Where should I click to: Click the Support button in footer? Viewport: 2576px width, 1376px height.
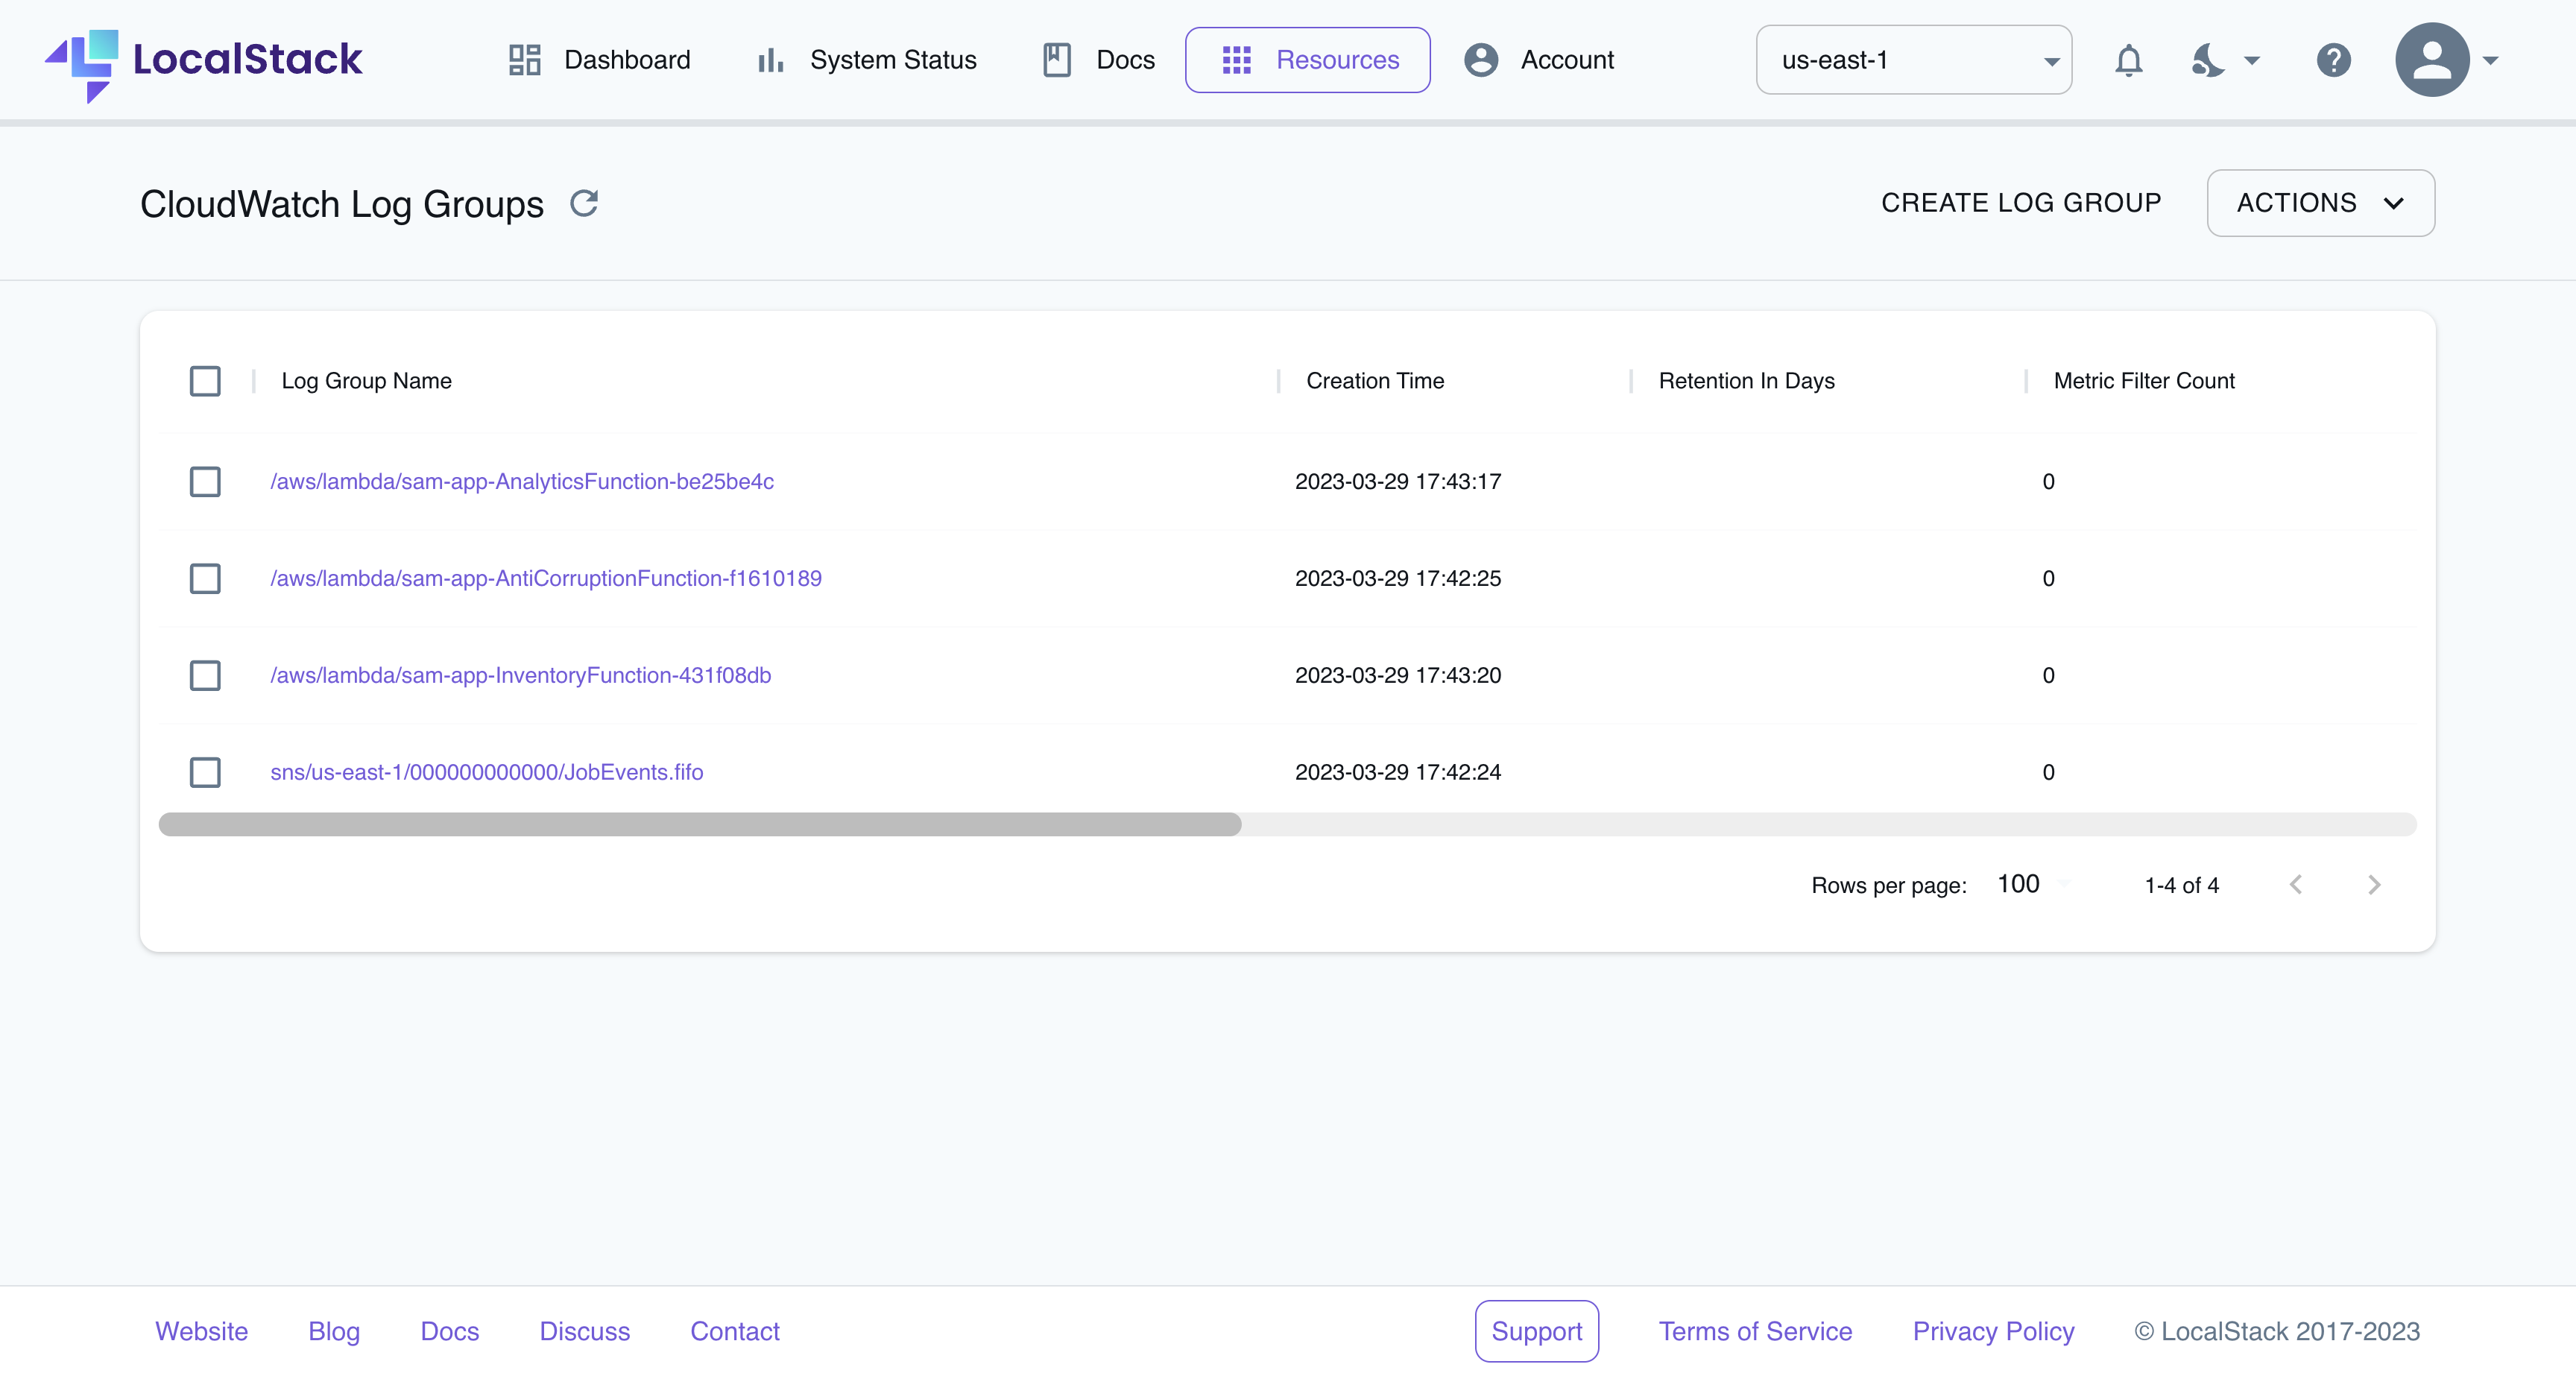(x=1536, y=1331)
